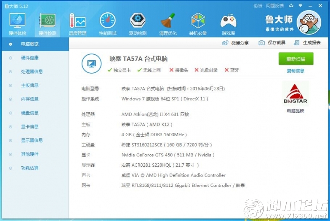Click the 电脑品牌 label under logo
The width and height of the screenshot is (330, 221).
(295, 111)
